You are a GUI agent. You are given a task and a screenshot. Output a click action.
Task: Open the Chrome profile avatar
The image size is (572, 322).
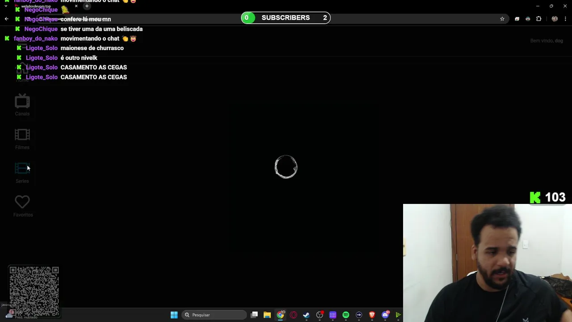point(555,19)
